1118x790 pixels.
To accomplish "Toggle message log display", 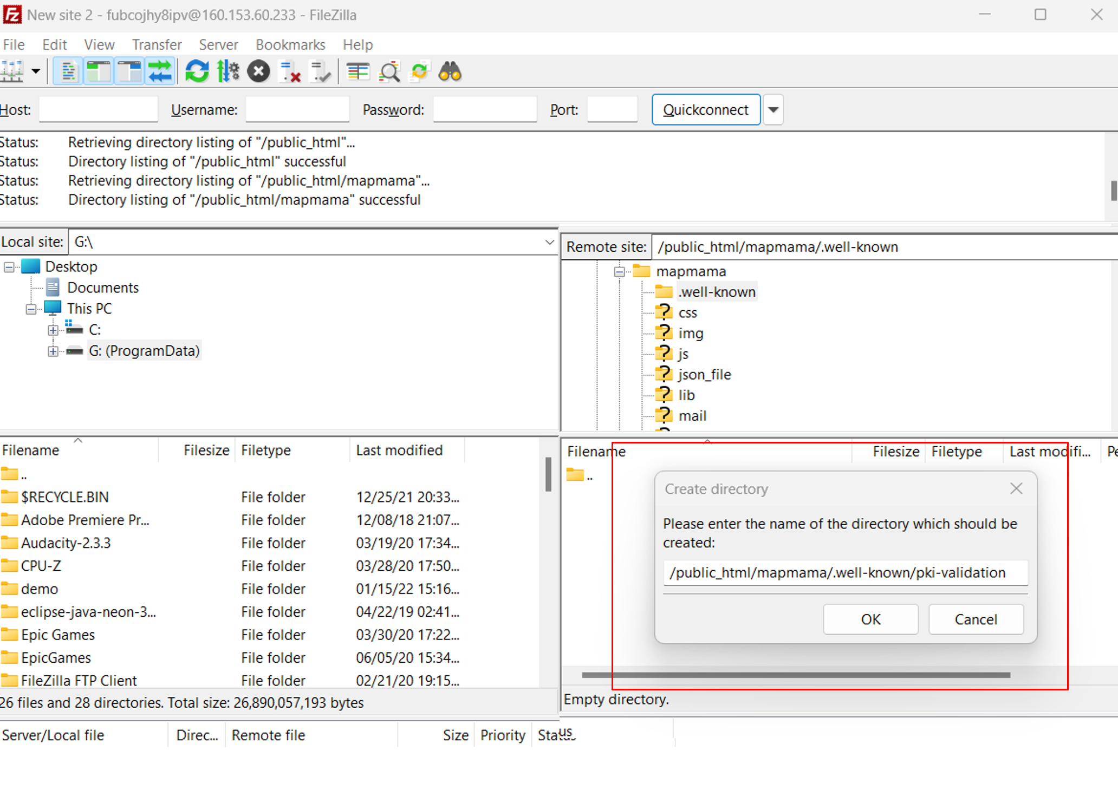I will click(x=68, y=71).
